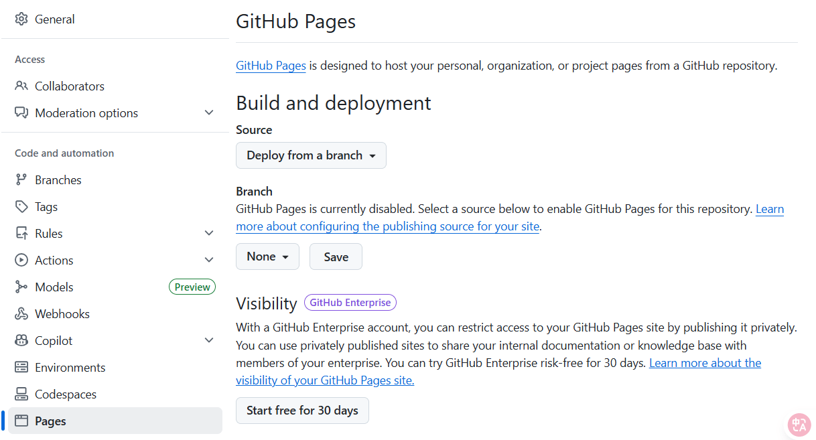Click the Moderation options comment icon
816x440 pixels.
point(21,113)
